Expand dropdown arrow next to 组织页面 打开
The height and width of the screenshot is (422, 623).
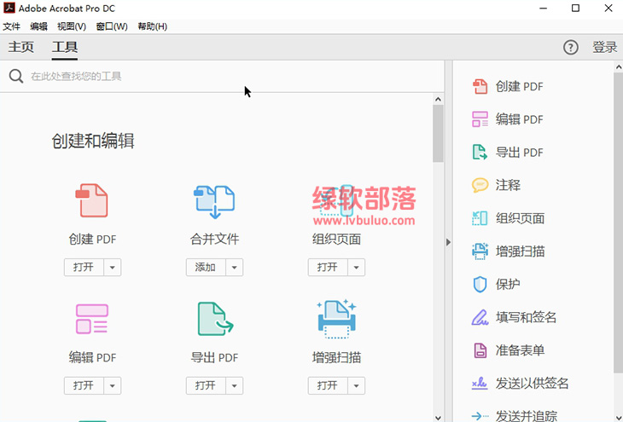(x=357, y=267)
